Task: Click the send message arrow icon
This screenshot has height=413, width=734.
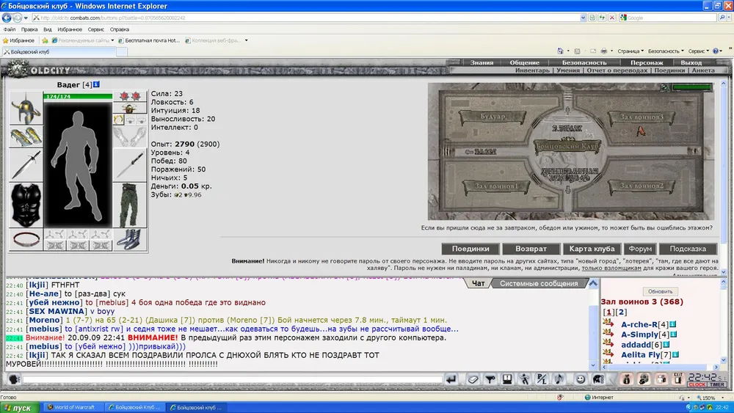Action: [x=451, y=379]
